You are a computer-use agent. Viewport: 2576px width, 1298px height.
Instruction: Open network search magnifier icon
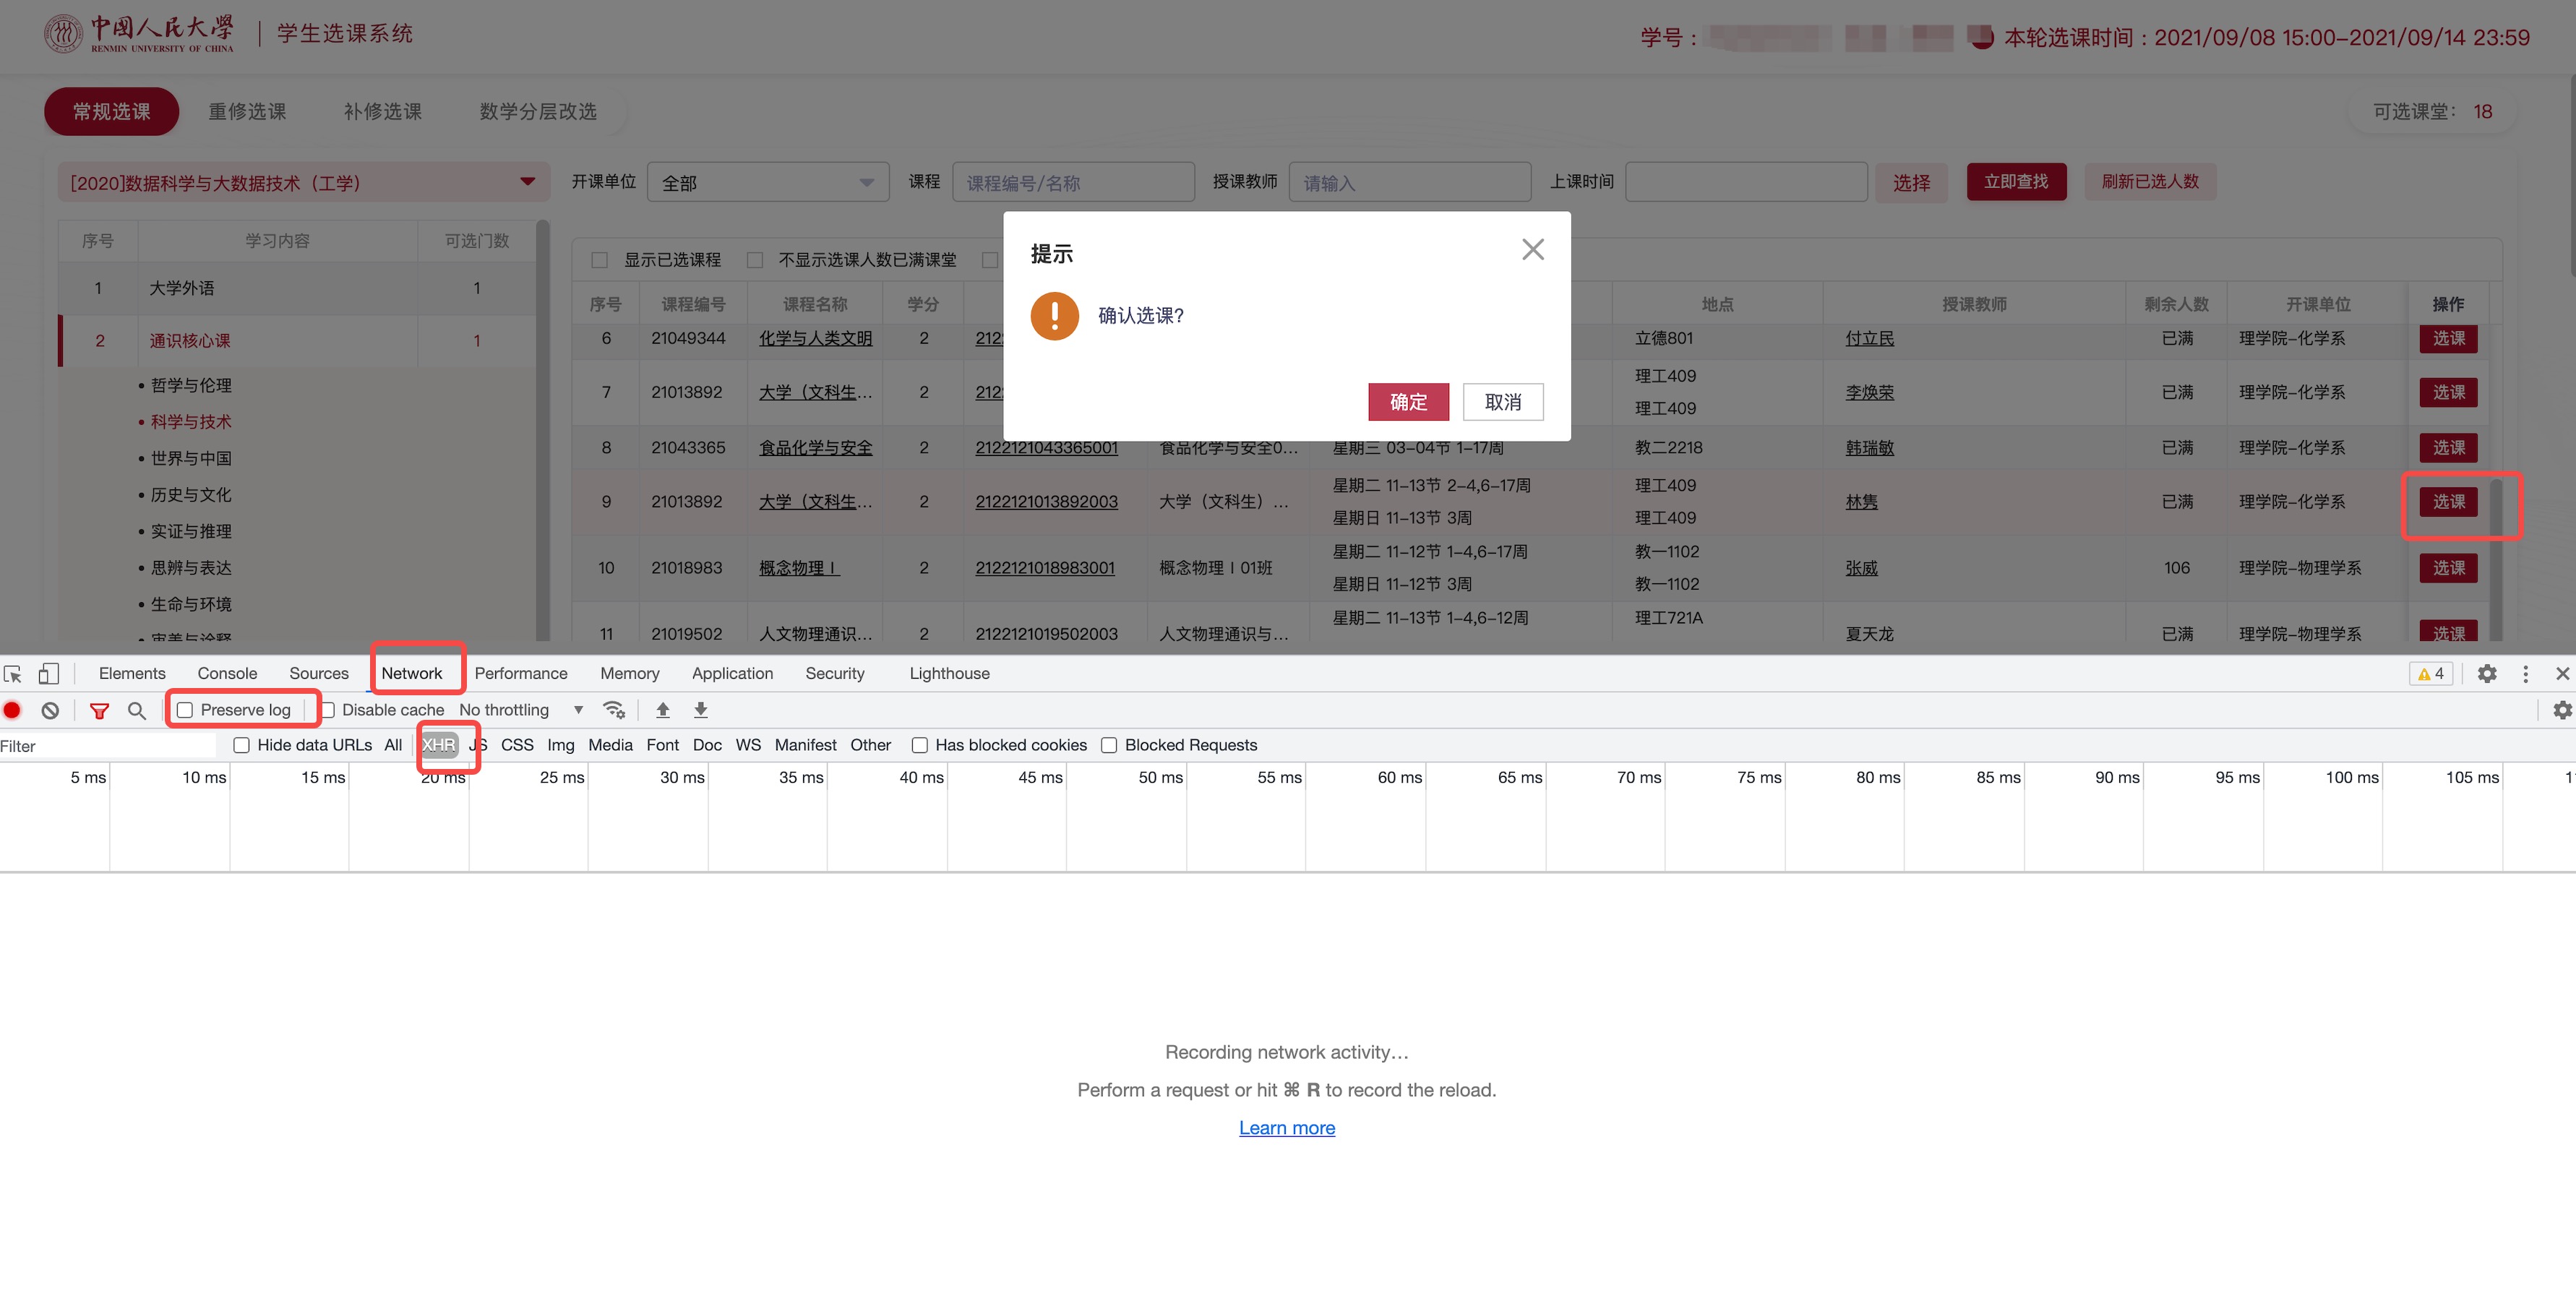[x=137, y=710]
